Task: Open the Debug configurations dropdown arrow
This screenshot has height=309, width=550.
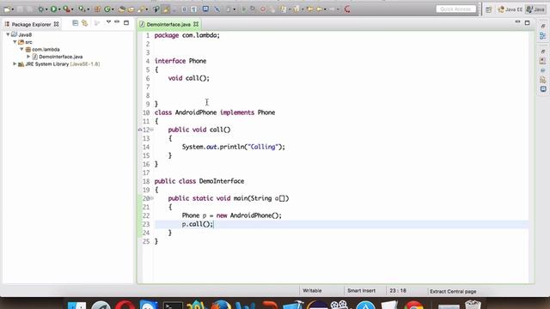Action: tap(46, 9)
